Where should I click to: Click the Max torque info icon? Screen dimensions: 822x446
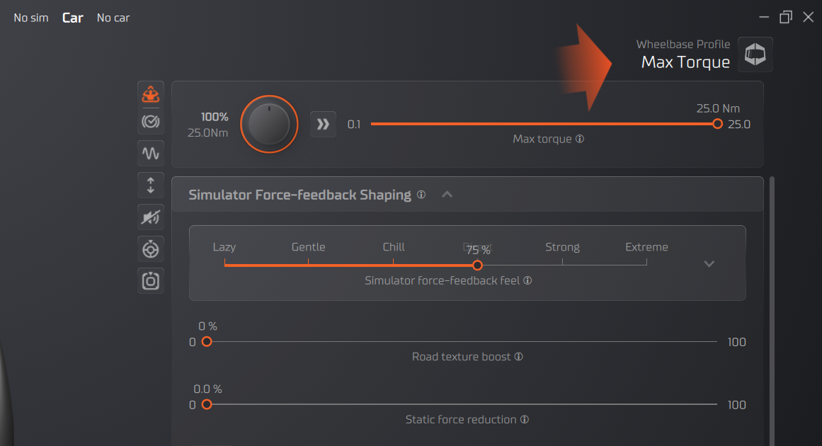[580, 139]
